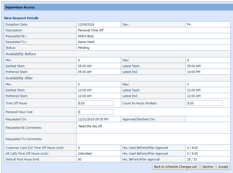
Task: Click the requester name Aldrin Buzz
Action: coord(86,36)
